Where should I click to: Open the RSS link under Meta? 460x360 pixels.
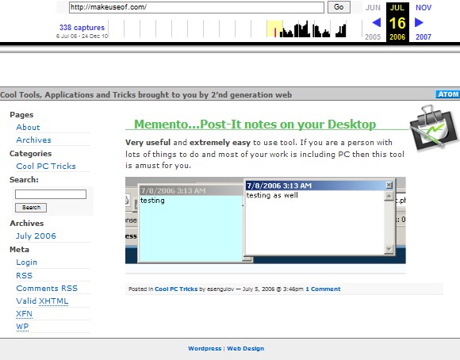pos(24,275)
